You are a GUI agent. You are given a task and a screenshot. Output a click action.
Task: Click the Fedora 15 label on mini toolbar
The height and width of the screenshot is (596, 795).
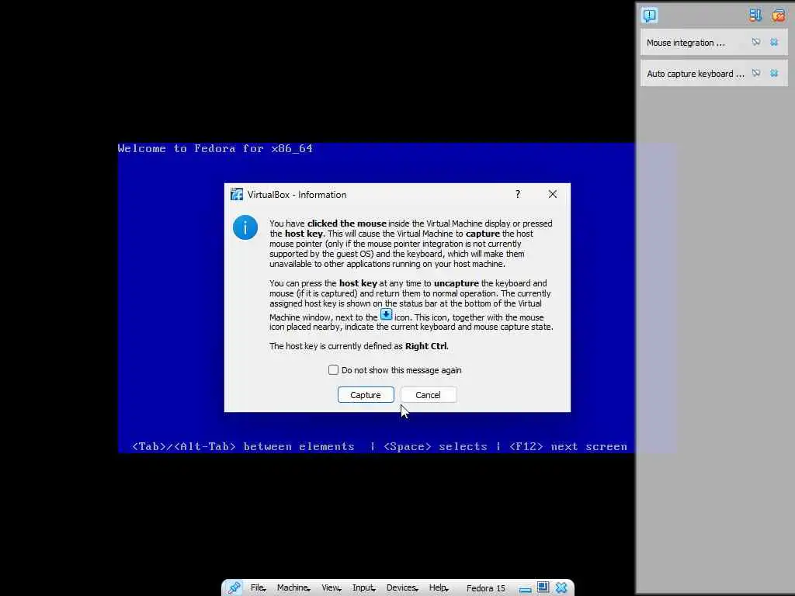(x=486, y=588)
